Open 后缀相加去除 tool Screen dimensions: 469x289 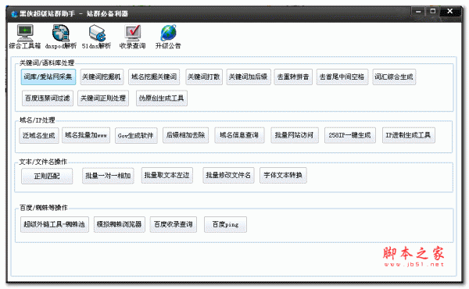[x=186, y=135]
